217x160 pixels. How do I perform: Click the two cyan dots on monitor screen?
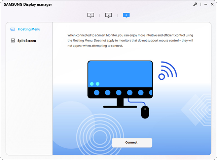(x=94, y=84)
